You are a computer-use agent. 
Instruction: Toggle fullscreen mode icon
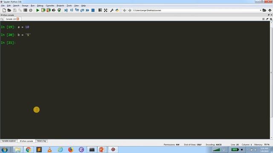(105, 10)
